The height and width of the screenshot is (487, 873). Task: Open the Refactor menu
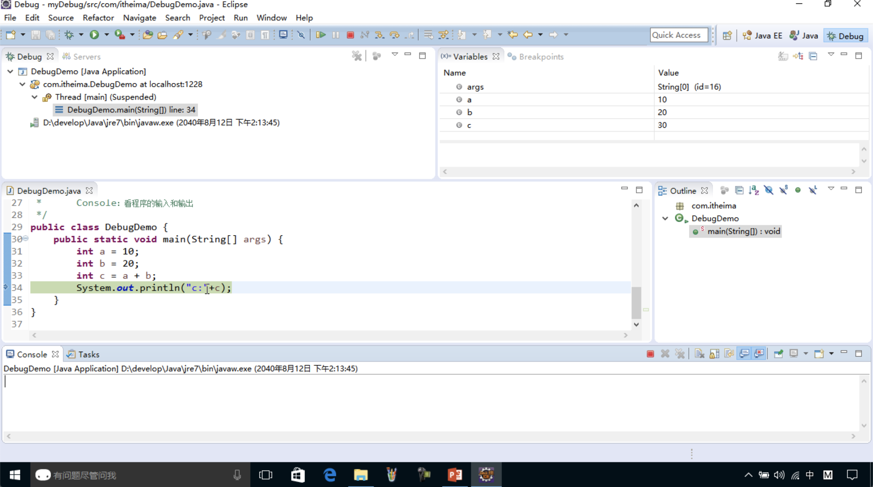pos(98,18)
